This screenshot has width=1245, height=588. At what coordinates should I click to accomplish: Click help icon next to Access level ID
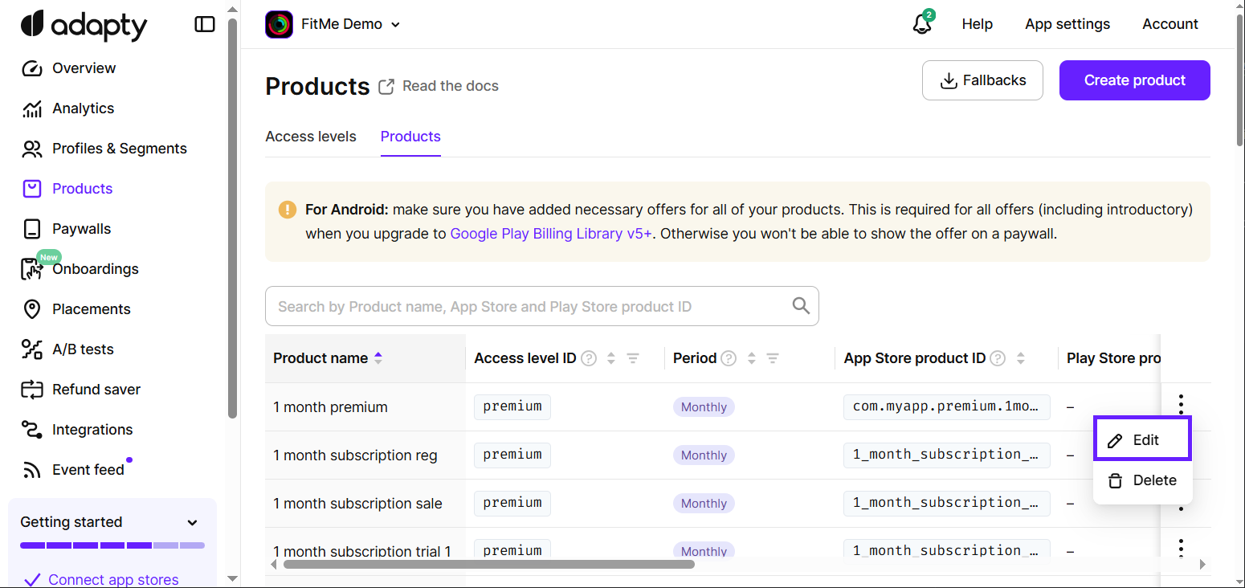(x=589, y=358)
